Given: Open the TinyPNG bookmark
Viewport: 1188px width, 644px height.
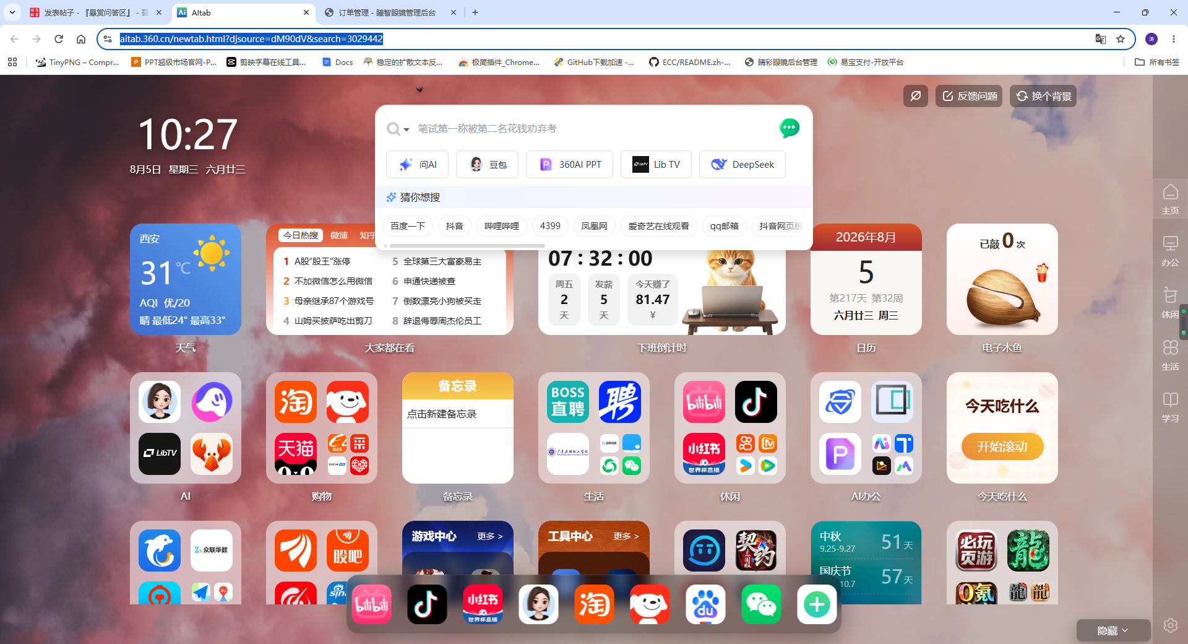Looking at the screenshot, I should click(x=77, y=62).
